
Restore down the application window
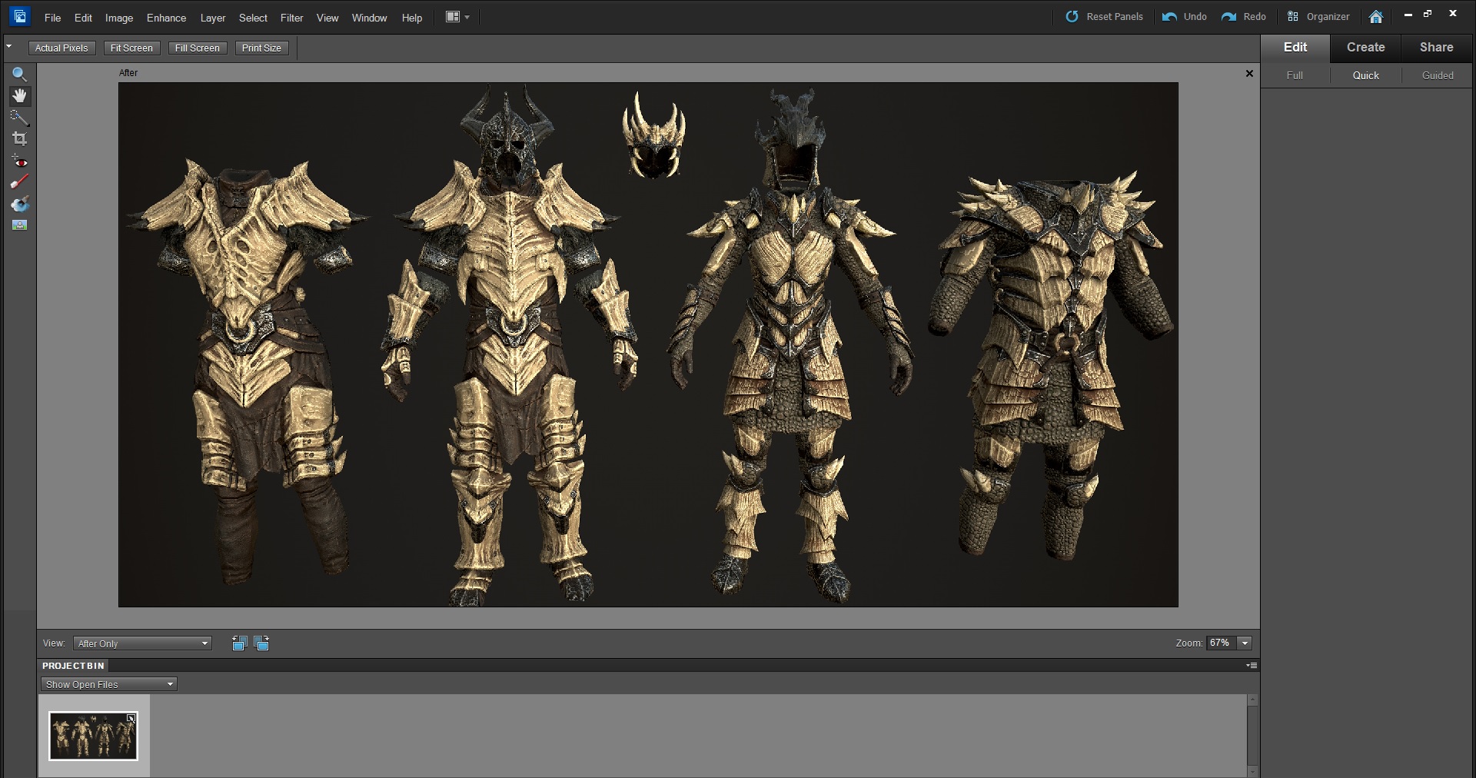[1428, 14]
